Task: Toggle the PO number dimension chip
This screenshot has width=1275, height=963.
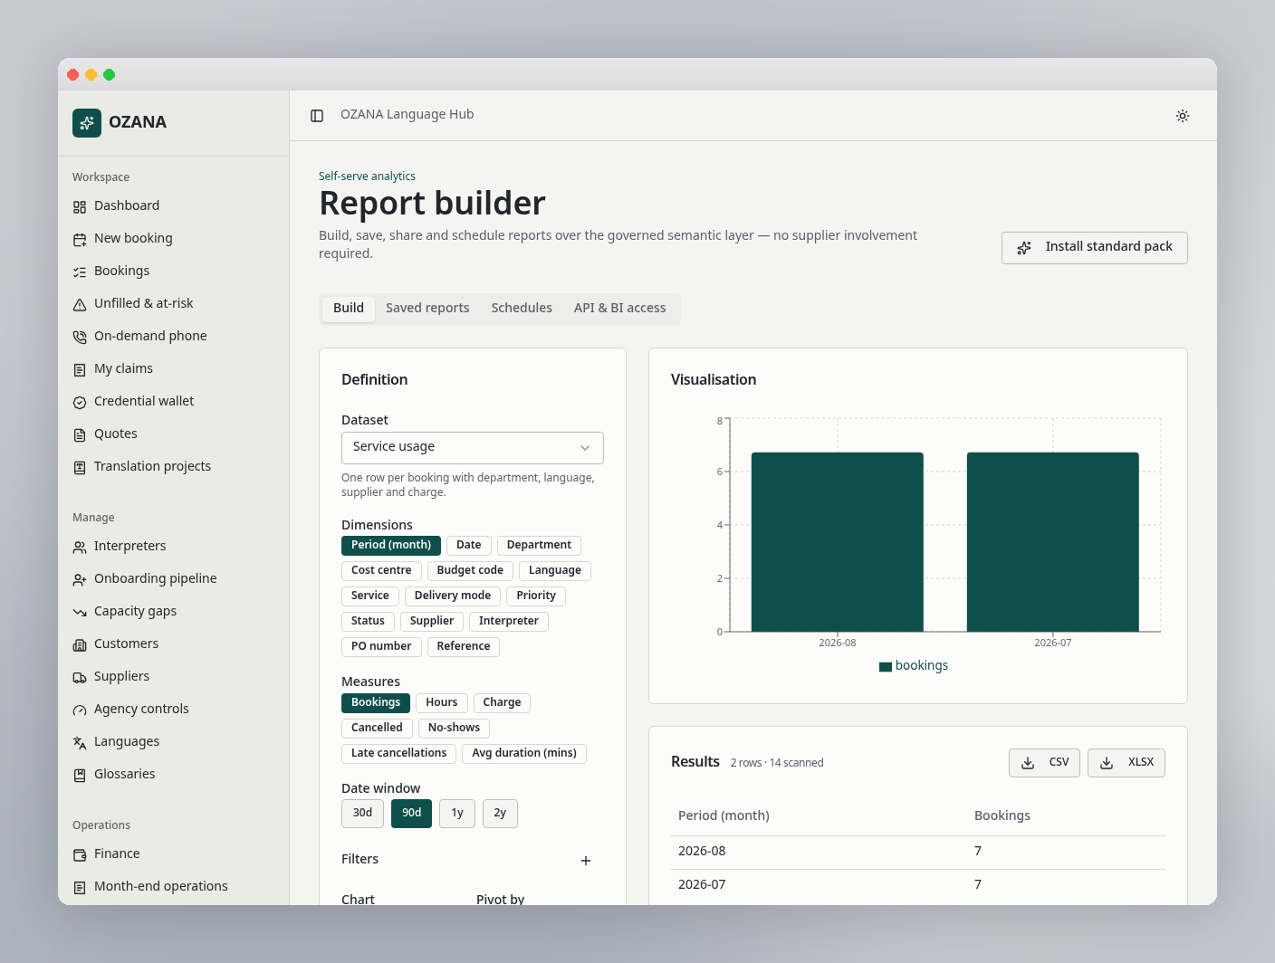Action: tap(381, 646)
